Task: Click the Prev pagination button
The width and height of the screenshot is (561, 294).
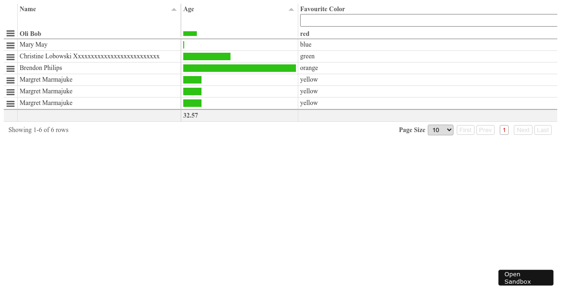Action: [485, 130]
